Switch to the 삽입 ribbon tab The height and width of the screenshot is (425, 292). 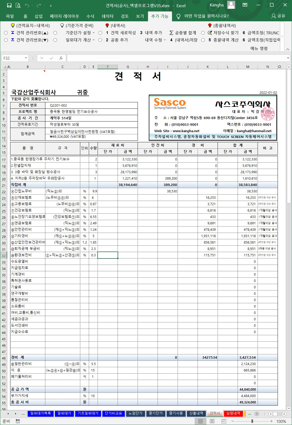[x=39, y=16]
